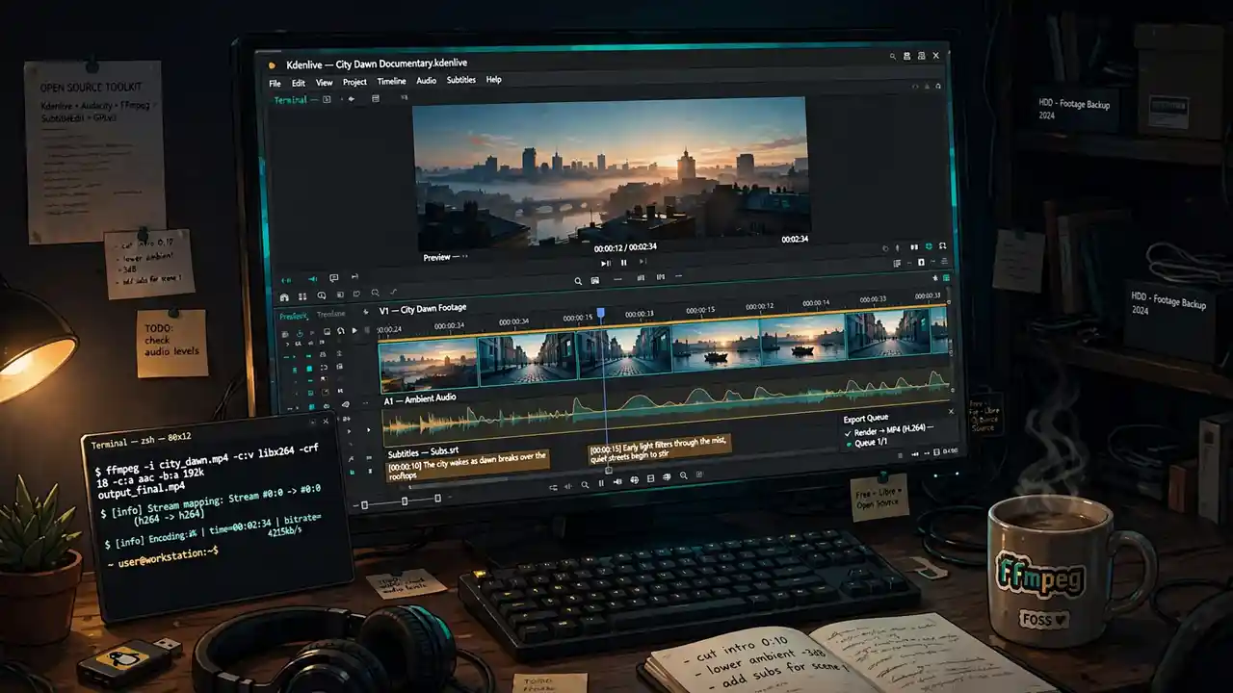This screenshot has height=693, width=1233.
Task: Click the 'V1 — City Dawn Footage' track label
Action: tap(423, 309)
